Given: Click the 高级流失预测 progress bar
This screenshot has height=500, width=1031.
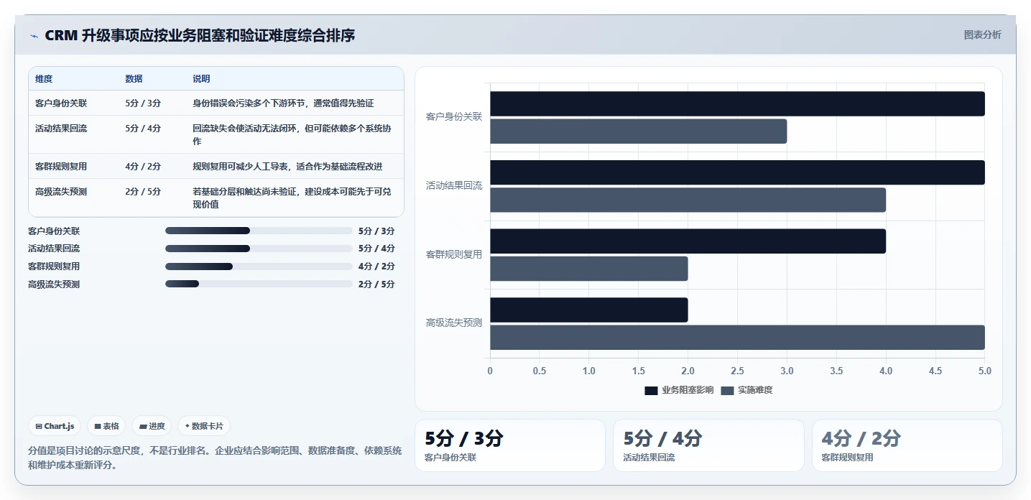Looking at the screenshot, I should click(259, 284).
